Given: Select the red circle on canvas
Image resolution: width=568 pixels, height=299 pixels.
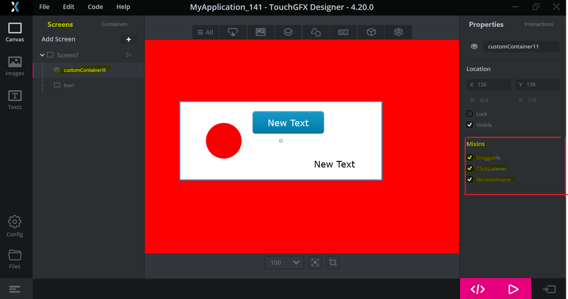Looking at the screenshot, I should pos(223,141).
